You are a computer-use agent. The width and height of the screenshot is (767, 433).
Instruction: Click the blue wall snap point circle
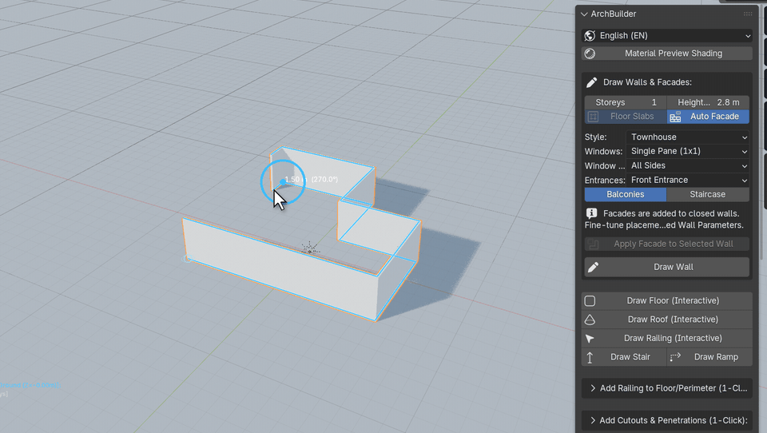(x=282, y=182)
